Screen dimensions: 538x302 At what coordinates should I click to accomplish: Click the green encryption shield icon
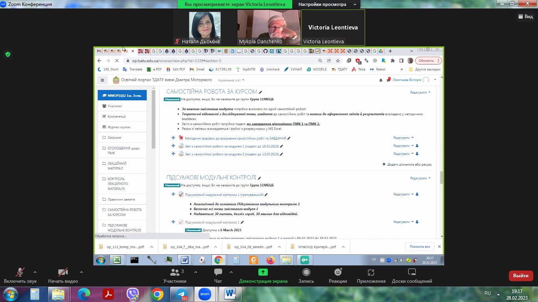click(x=8, y=54)
